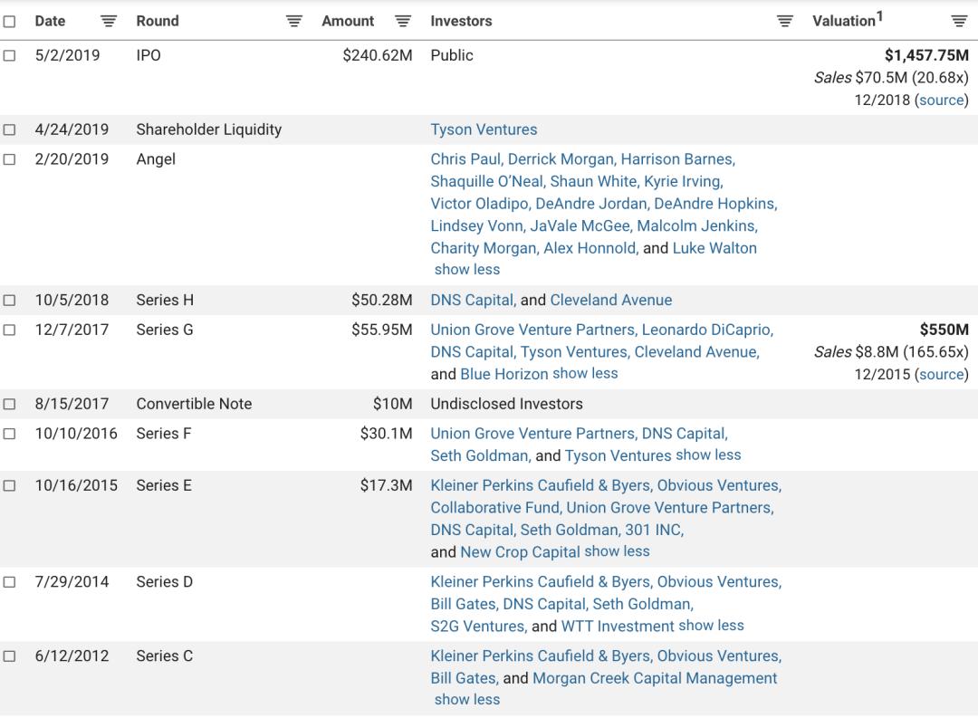Collapse Series C investors with show less
This screenshot has height=718, width=978.
pos(467,700)
